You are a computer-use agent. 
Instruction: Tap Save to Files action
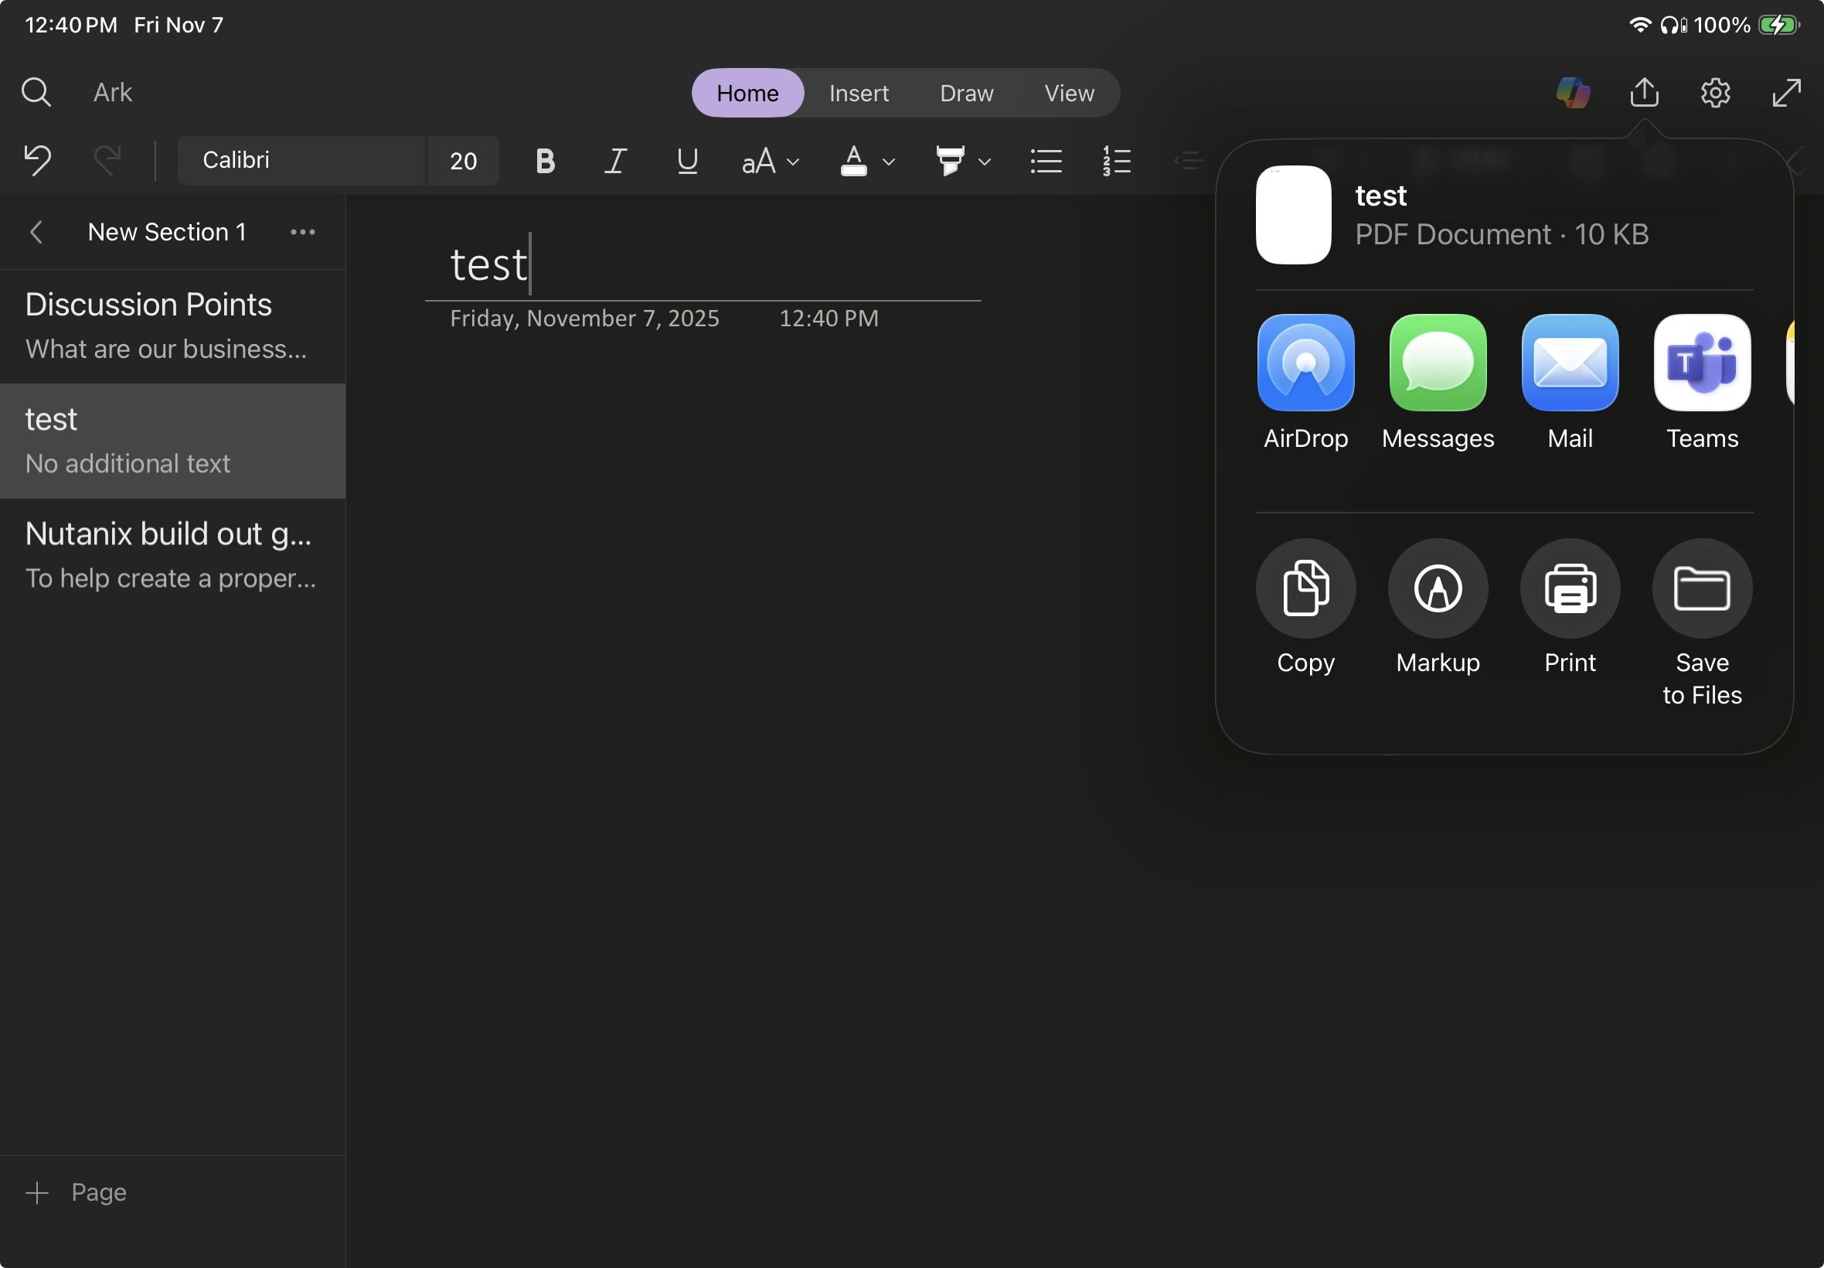click(x=1702, y=588)
